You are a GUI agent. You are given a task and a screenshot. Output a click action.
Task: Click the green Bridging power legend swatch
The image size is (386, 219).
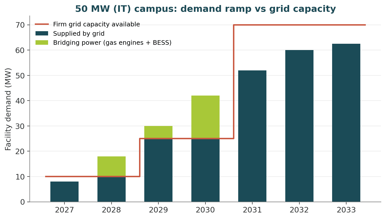42,42
